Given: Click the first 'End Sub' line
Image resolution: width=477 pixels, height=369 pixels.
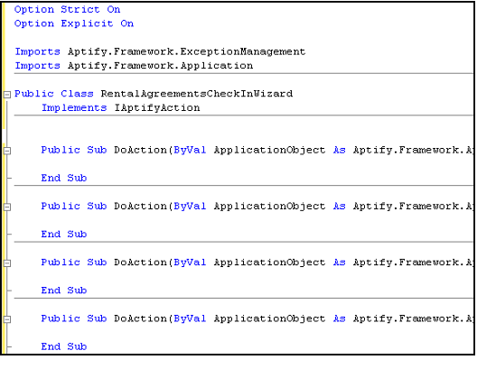Looking at the screenshot, I should click(x=64, y=178).
